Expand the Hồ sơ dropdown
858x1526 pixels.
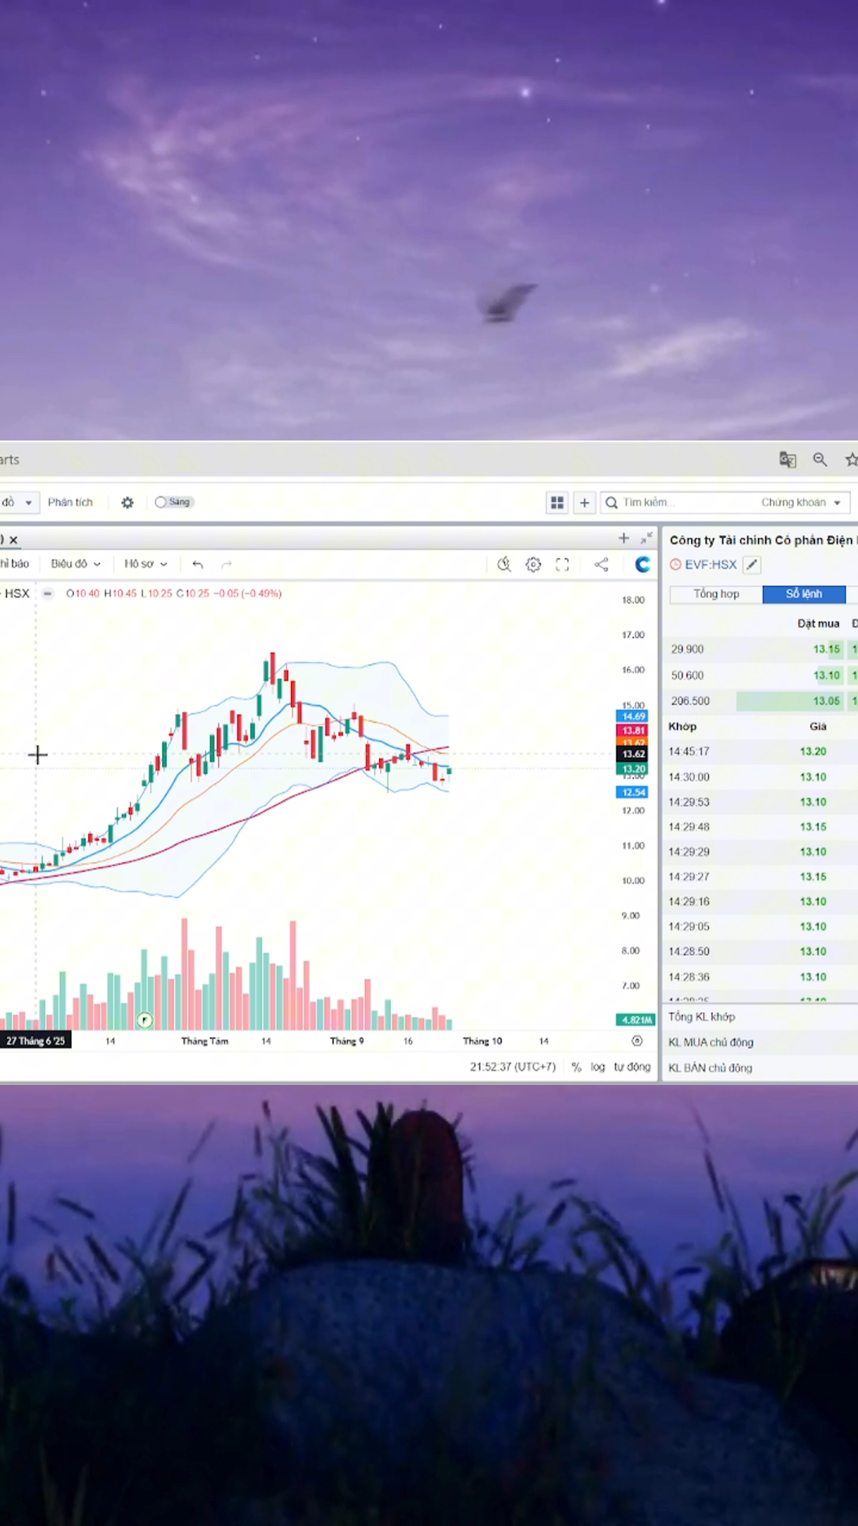(x=145, y=564)
